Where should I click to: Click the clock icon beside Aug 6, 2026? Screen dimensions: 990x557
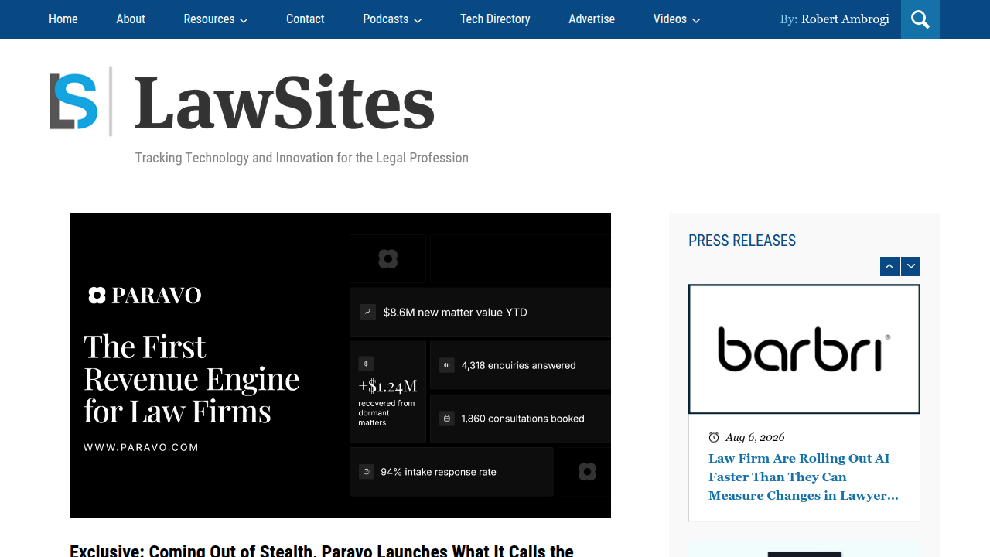coord(714,437)
